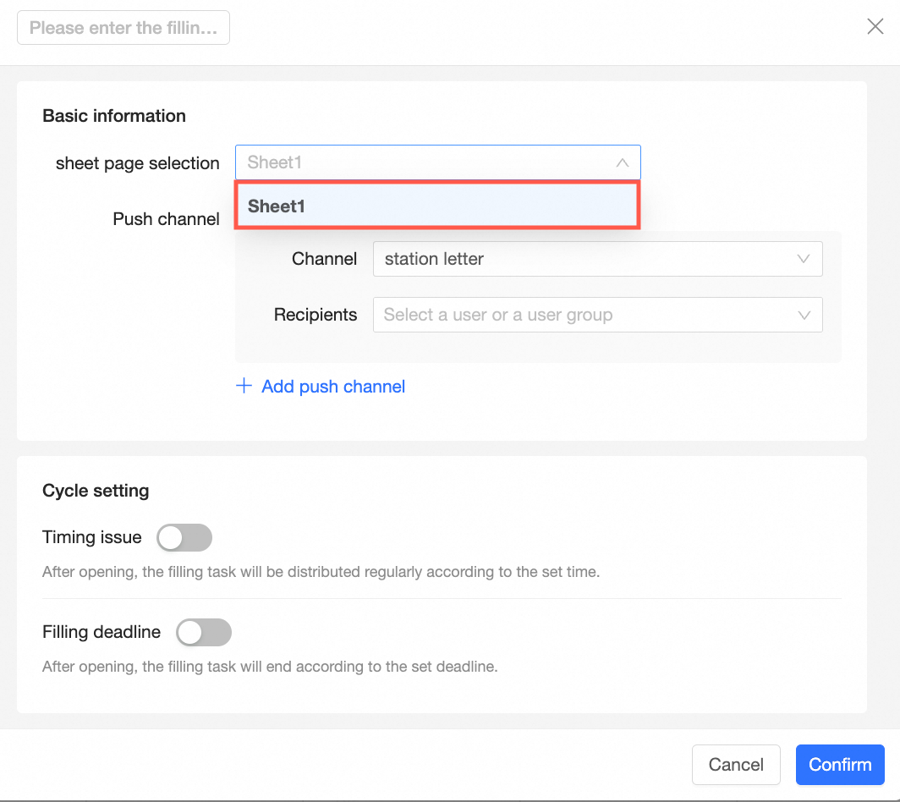
Task: Choose the Sheet1 option in the open list
Action: (436, 206)
